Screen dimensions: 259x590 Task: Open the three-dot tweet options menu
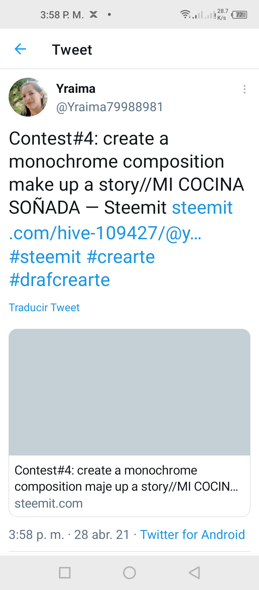[245, 89]
